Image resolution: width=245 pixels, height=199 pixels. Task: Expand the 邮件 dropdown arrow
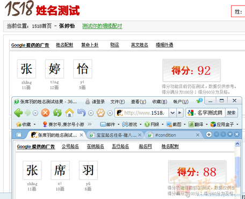click(118, 124)
